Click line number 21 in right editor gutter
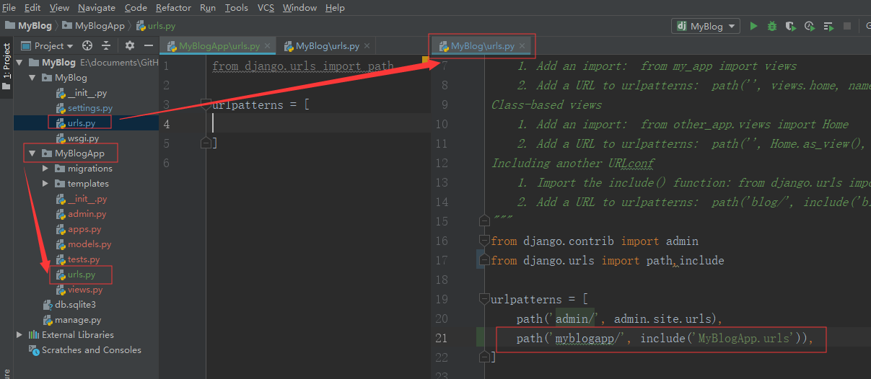871x379 pixels. 442,338
